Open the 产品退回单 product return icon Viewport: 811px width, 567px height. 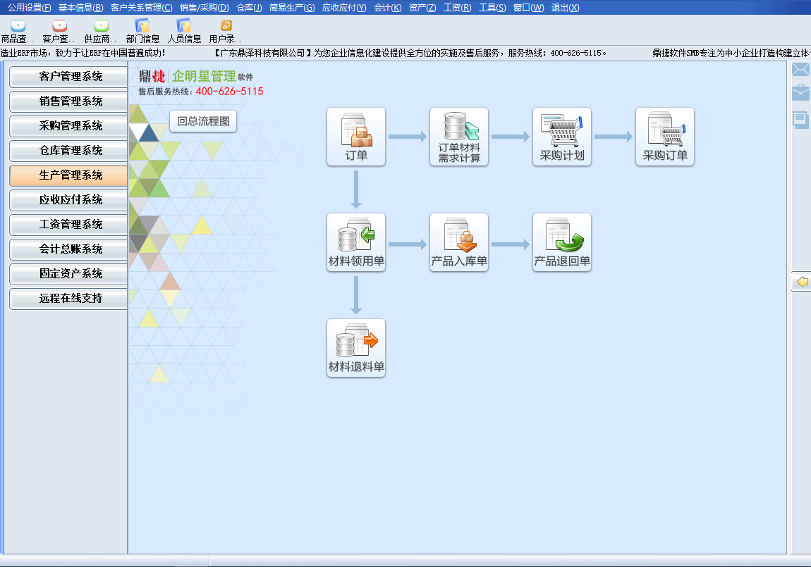coord(562,242)
